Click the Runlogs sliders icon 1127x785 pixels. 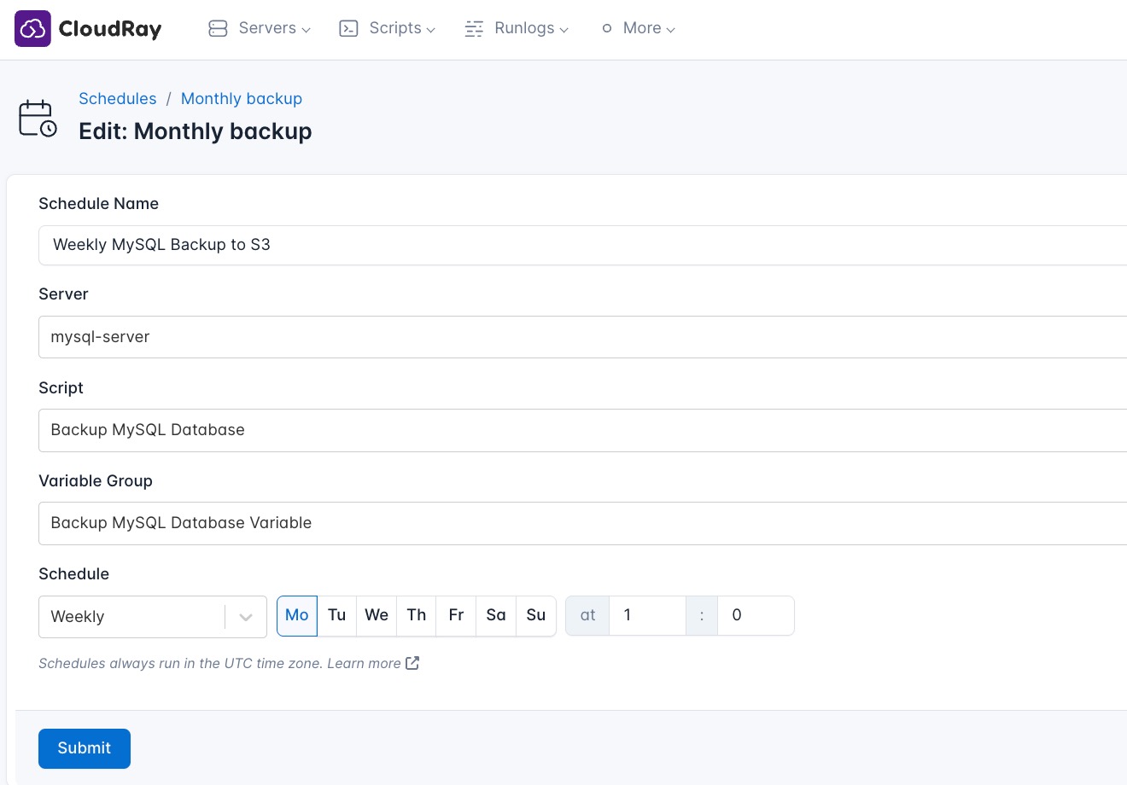(x=475, y=28)
